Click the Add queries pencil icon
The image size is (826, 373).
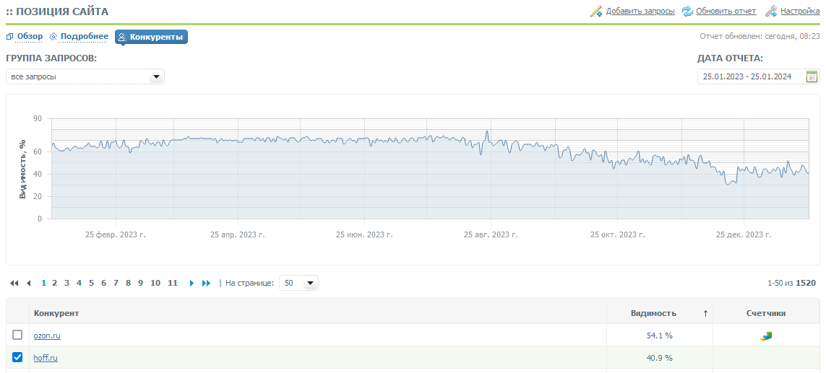click(x=596, y=12)
